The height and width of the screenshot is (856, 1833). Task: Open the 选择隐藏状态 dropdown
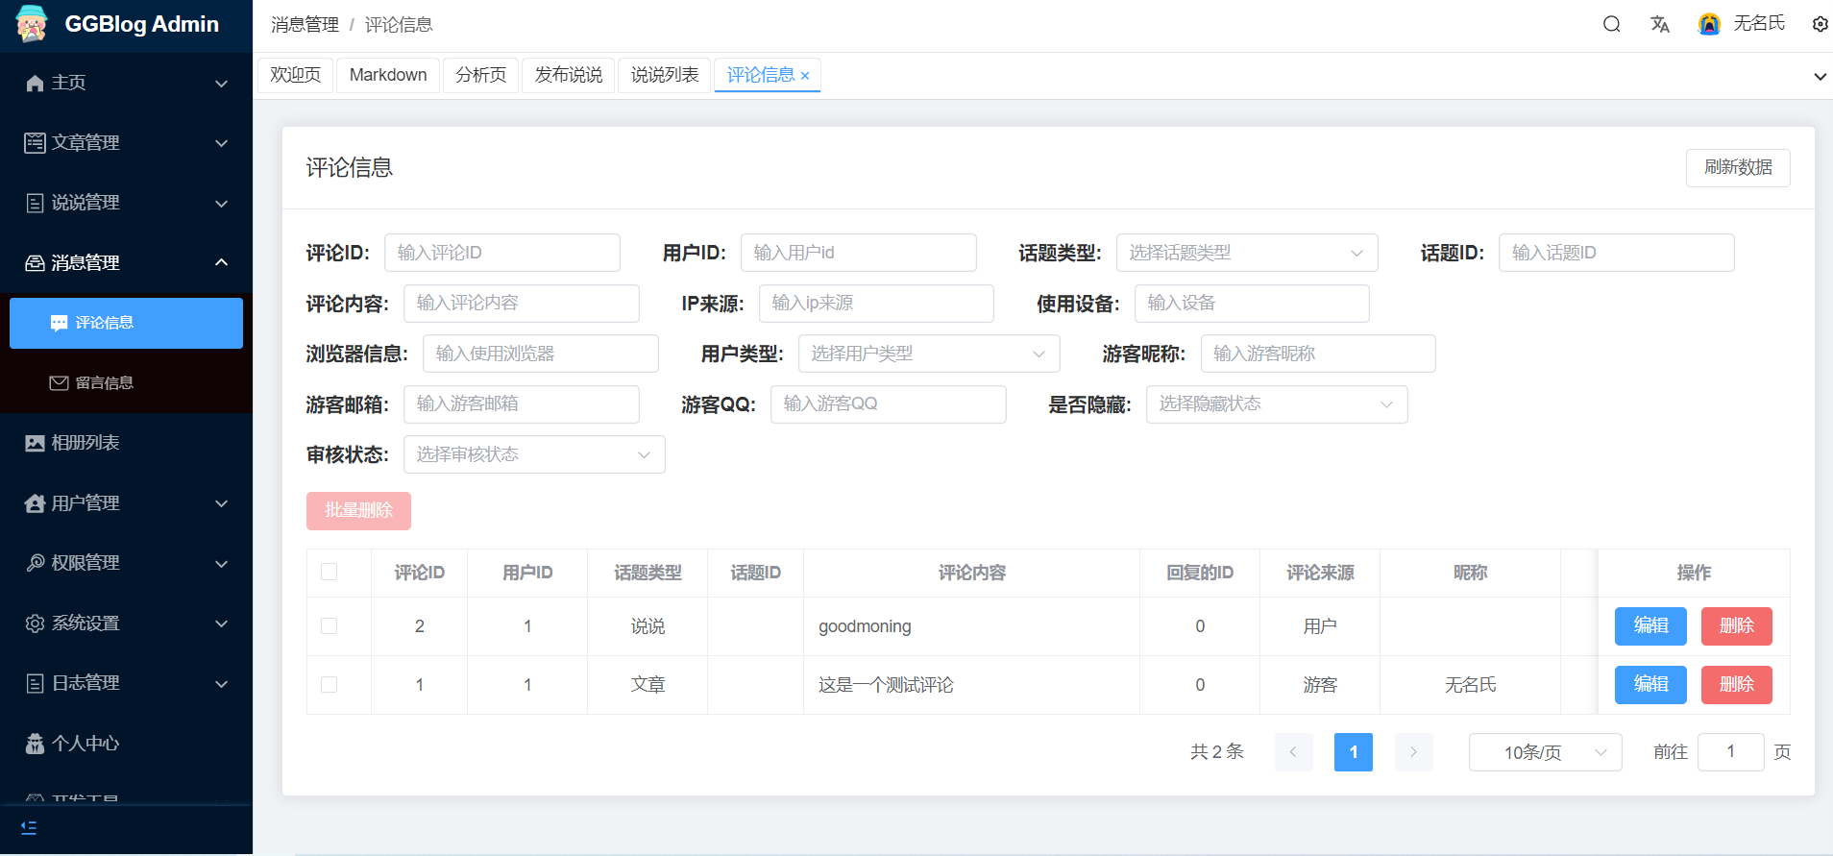tap(1277, 404)
